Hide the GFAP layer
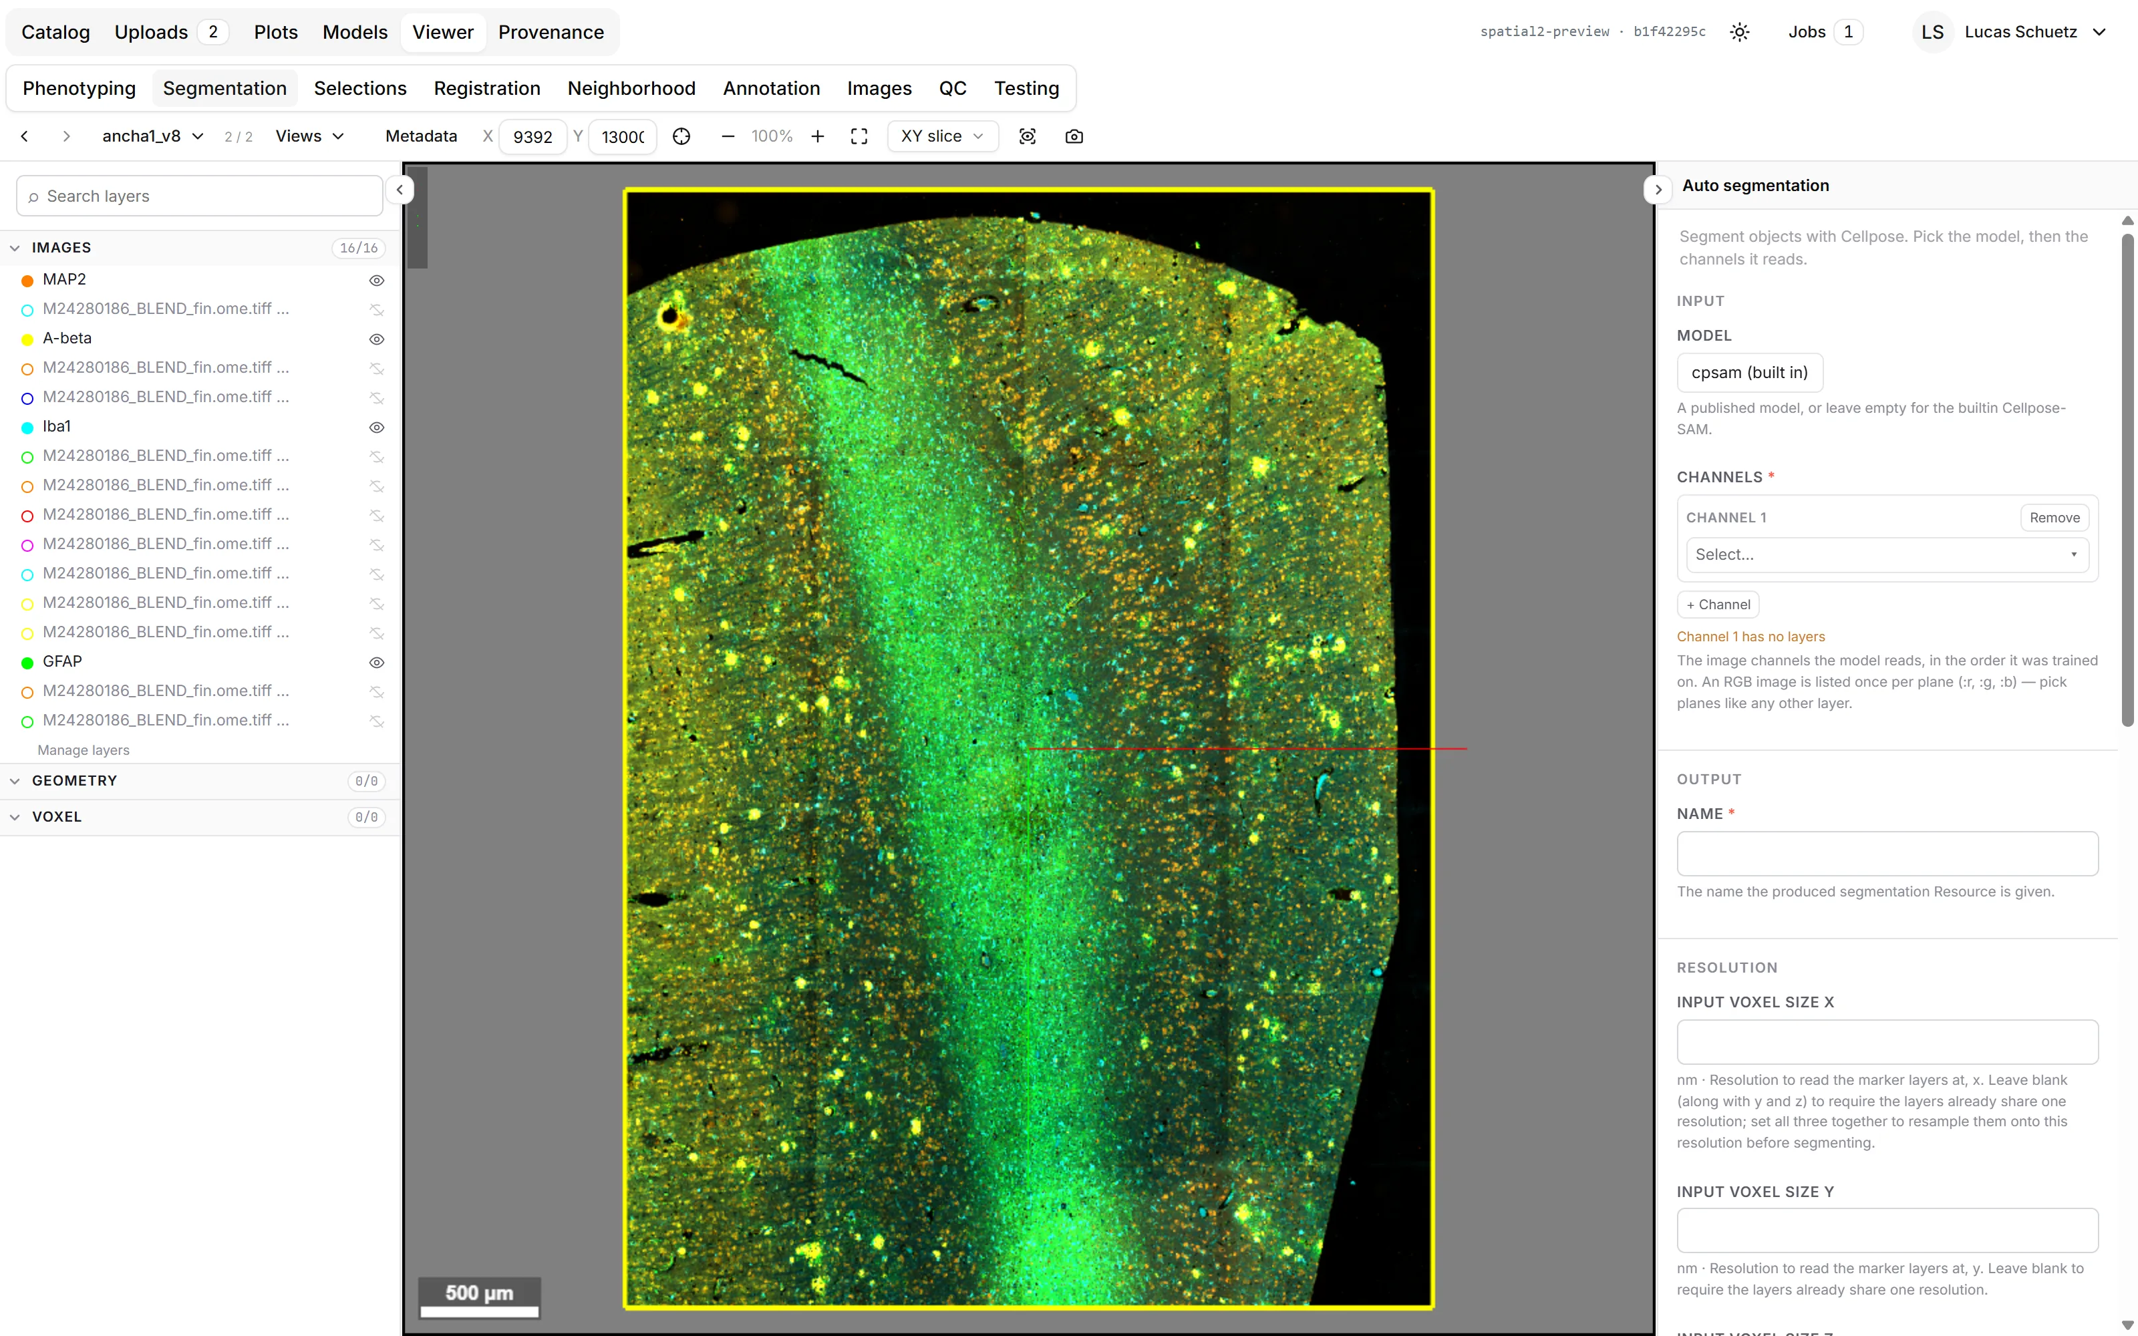Viewport: 2138px width, 1336px height. tap(376, 662)
